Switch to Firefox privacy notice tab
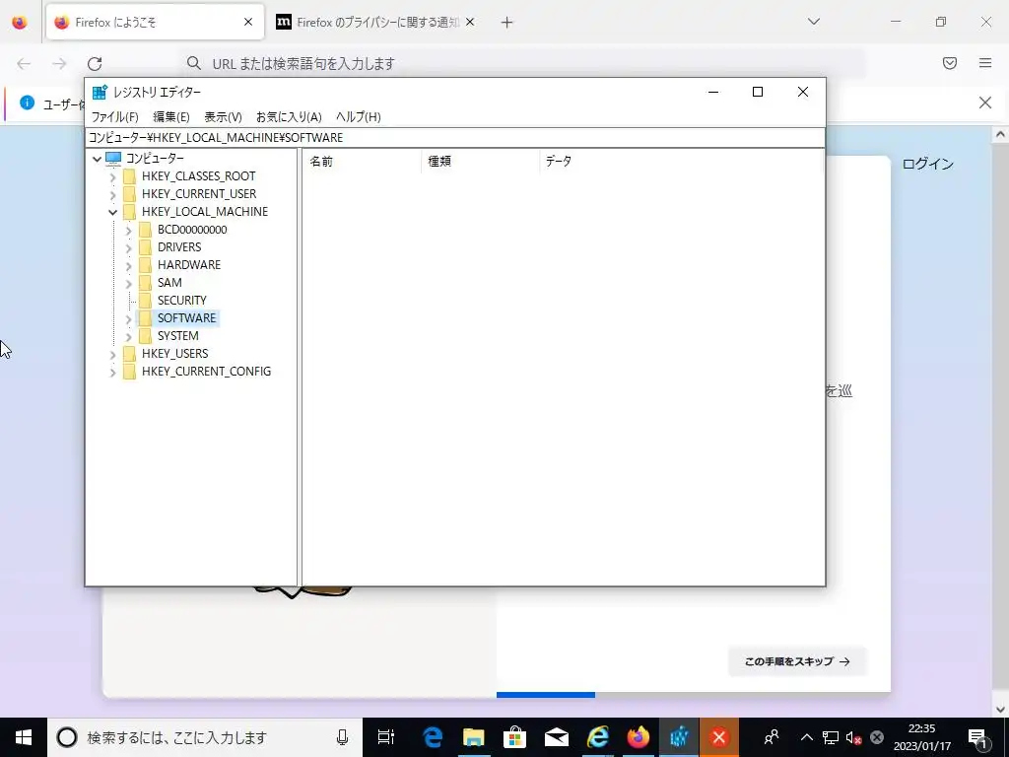 [x=377, y=22]
